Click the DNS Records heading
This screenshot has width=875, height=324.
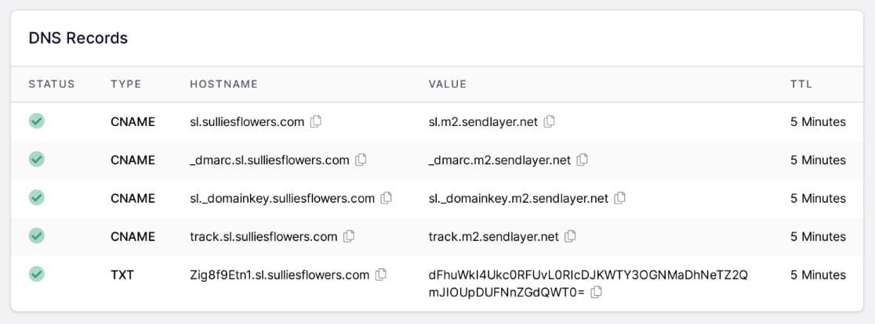click(78, 38)
